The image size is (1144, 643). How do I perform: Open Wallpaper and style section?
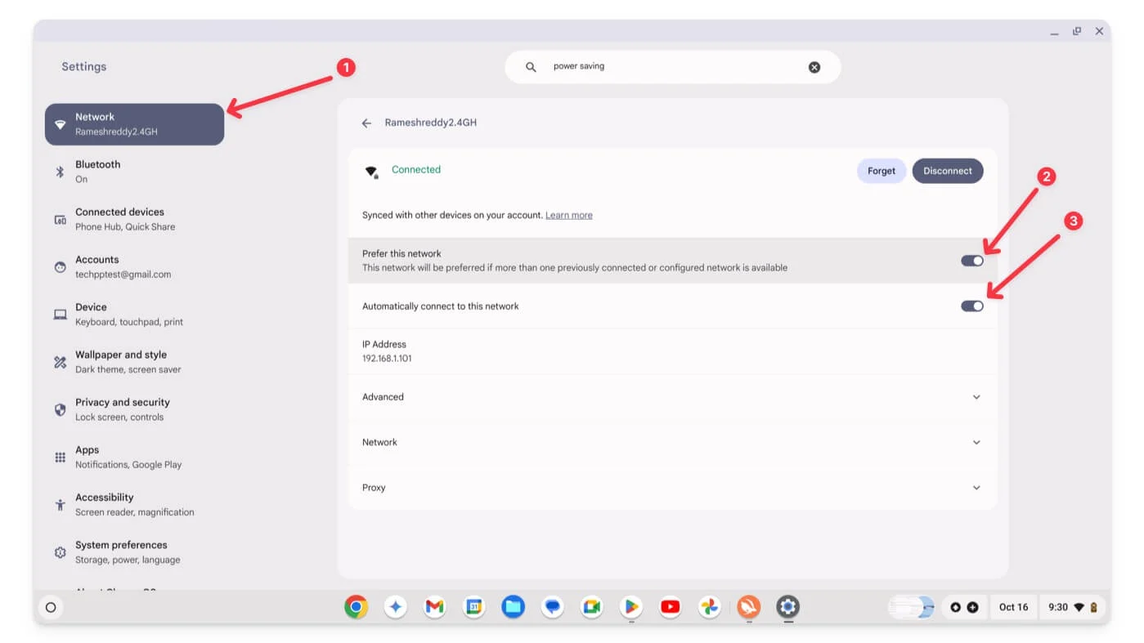134,362
